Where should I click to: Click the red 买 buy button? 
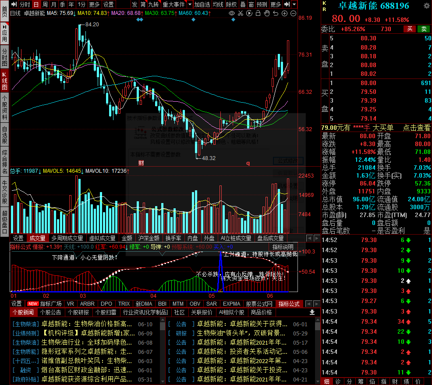(x=410, y=29)
